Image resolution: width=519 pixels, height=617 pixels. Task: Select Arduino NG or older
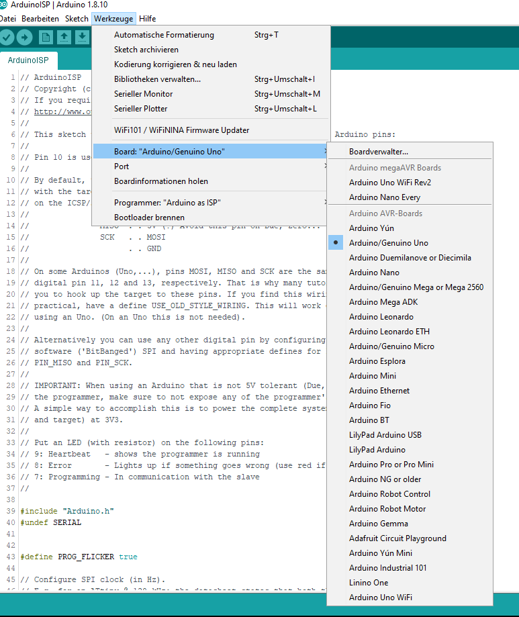tap(410, 479)
